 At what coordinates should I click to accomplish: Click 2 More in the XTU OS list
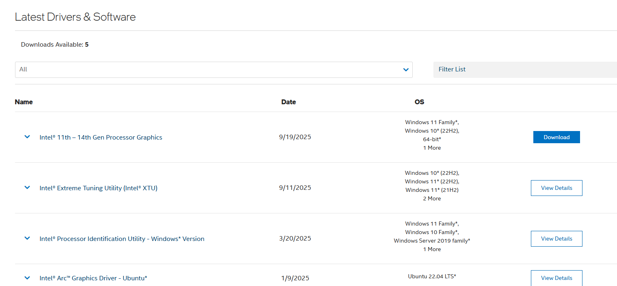pos(432,199)
